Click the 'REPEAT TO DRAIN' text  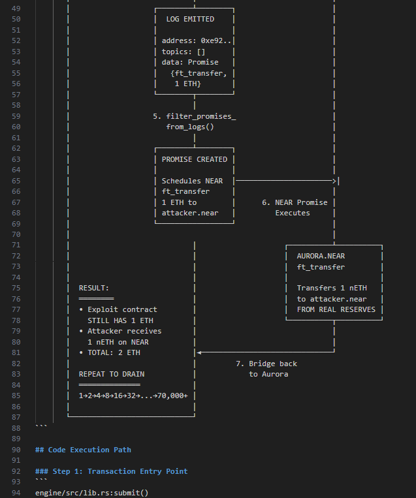pos(112,374)
